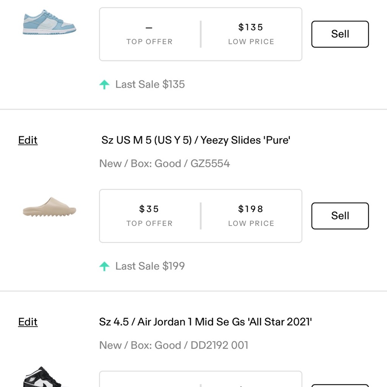Click the partially visible Sell button for Air Jordan
Screen dimensions: 387x387
(x=340, y=385)
